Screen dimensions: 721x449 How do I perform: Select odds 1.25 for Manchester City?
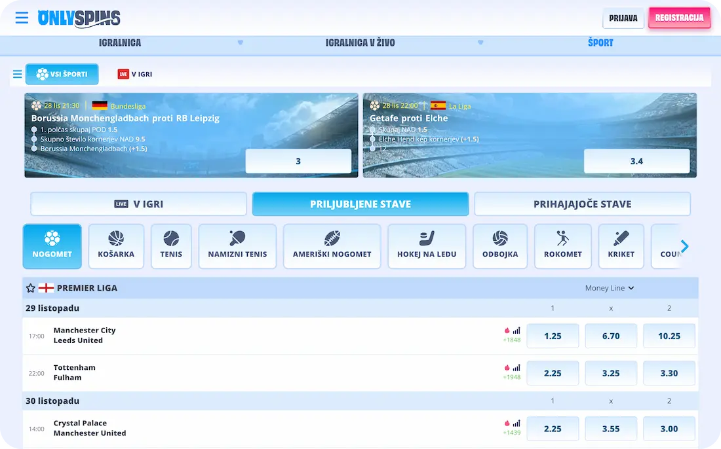pos(553,335)
